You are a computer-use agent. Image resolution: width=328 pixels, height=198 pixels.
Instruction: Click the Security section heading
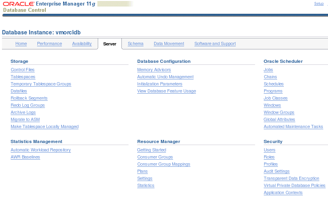(x=273, y=141)
